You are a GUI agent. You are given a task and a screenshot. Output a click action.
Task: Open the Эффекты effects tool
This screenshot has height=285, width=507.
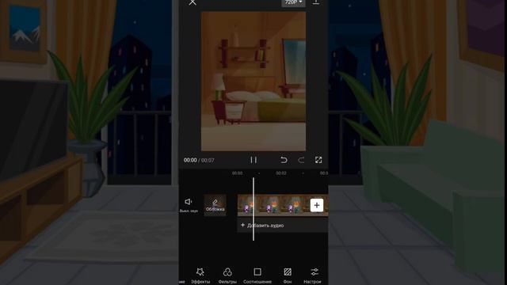point(200,275)
